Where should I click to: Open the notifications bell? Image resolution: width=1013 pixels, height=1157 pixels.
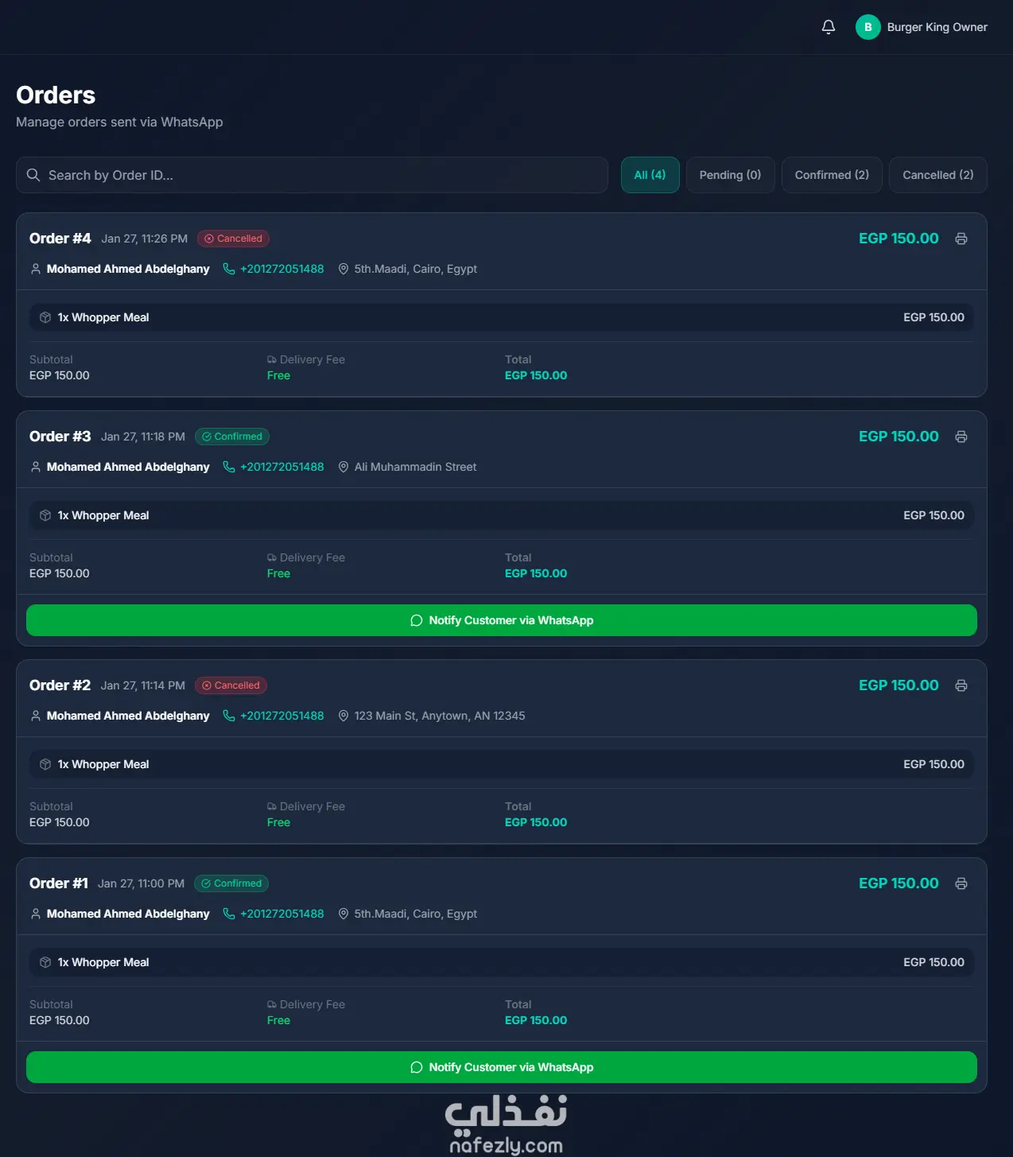(x=828, y=27)
